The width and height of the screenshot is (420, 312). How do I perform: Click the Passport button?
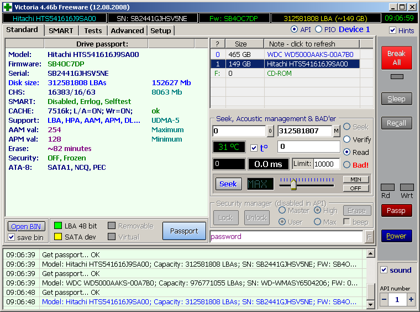(x=184, y=231)
